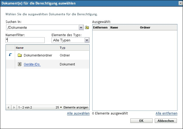Click the up-one-level folder icon
Screen dimensions: 183x129
(x=87, y=27)
